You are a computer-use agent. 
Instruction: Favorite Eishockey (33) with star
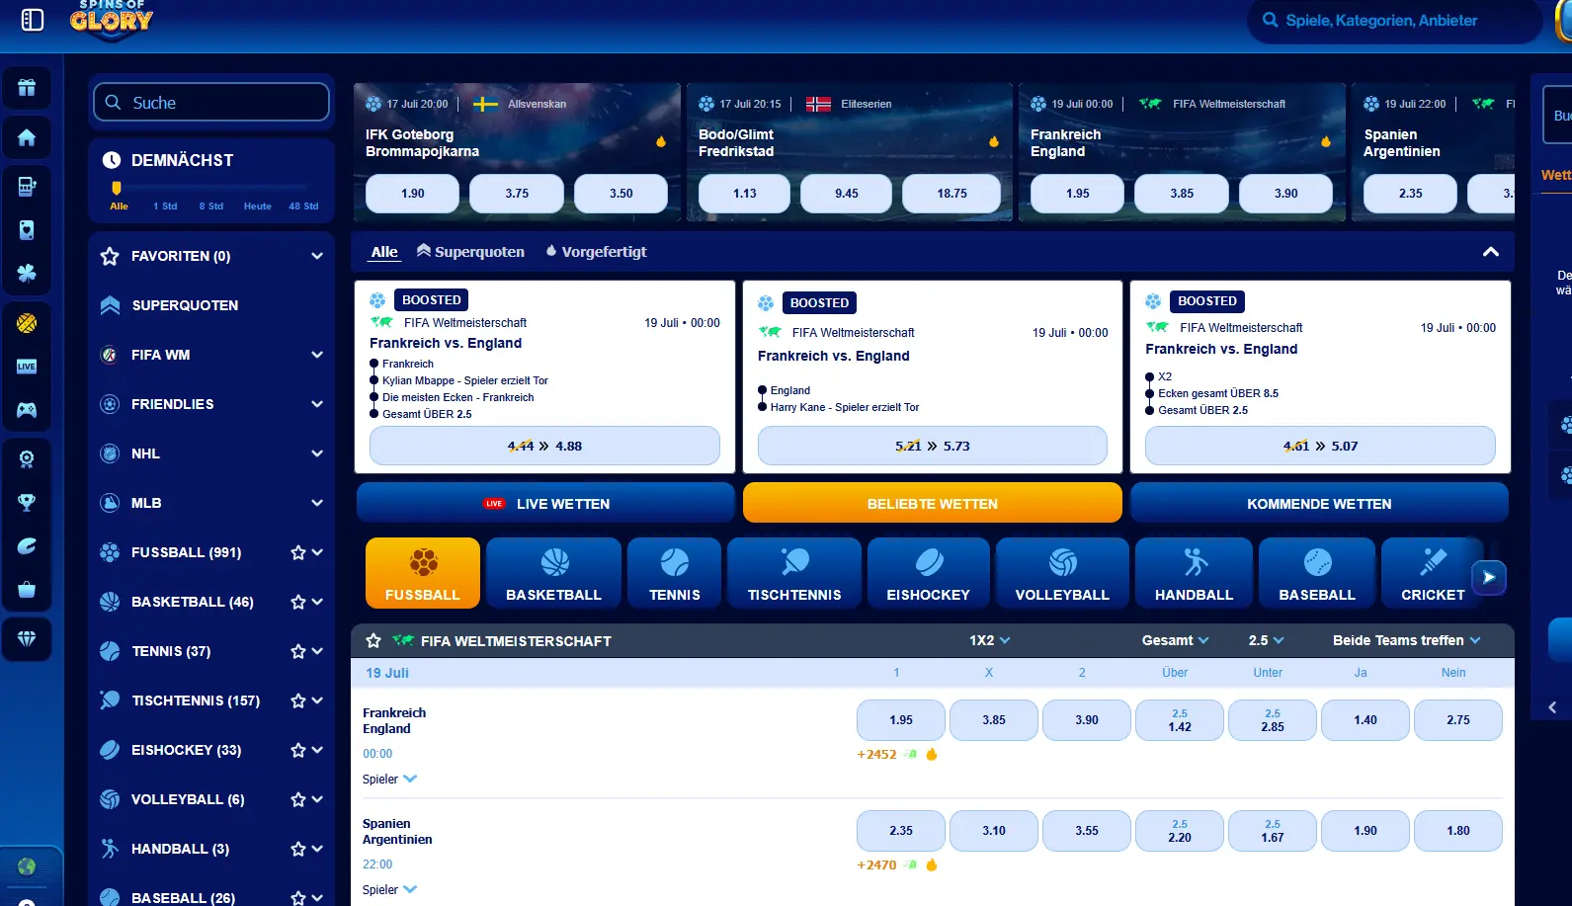coord(297,750)
